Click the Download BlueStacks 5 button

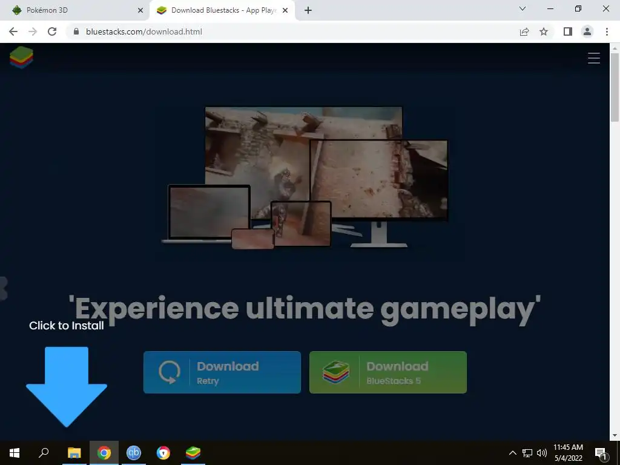388,372
